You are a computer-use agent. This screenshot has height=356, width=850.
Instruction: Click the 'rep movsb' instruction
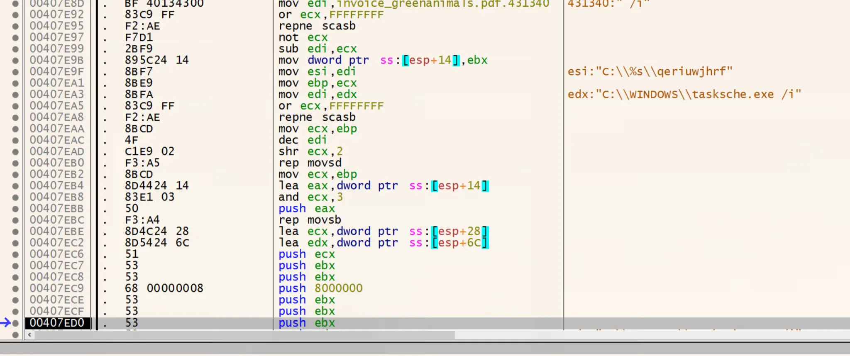(x=310, y=220)
